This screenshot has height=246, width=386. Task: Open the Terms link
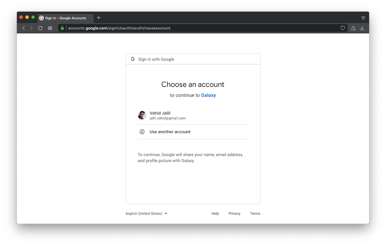[255, 214]
